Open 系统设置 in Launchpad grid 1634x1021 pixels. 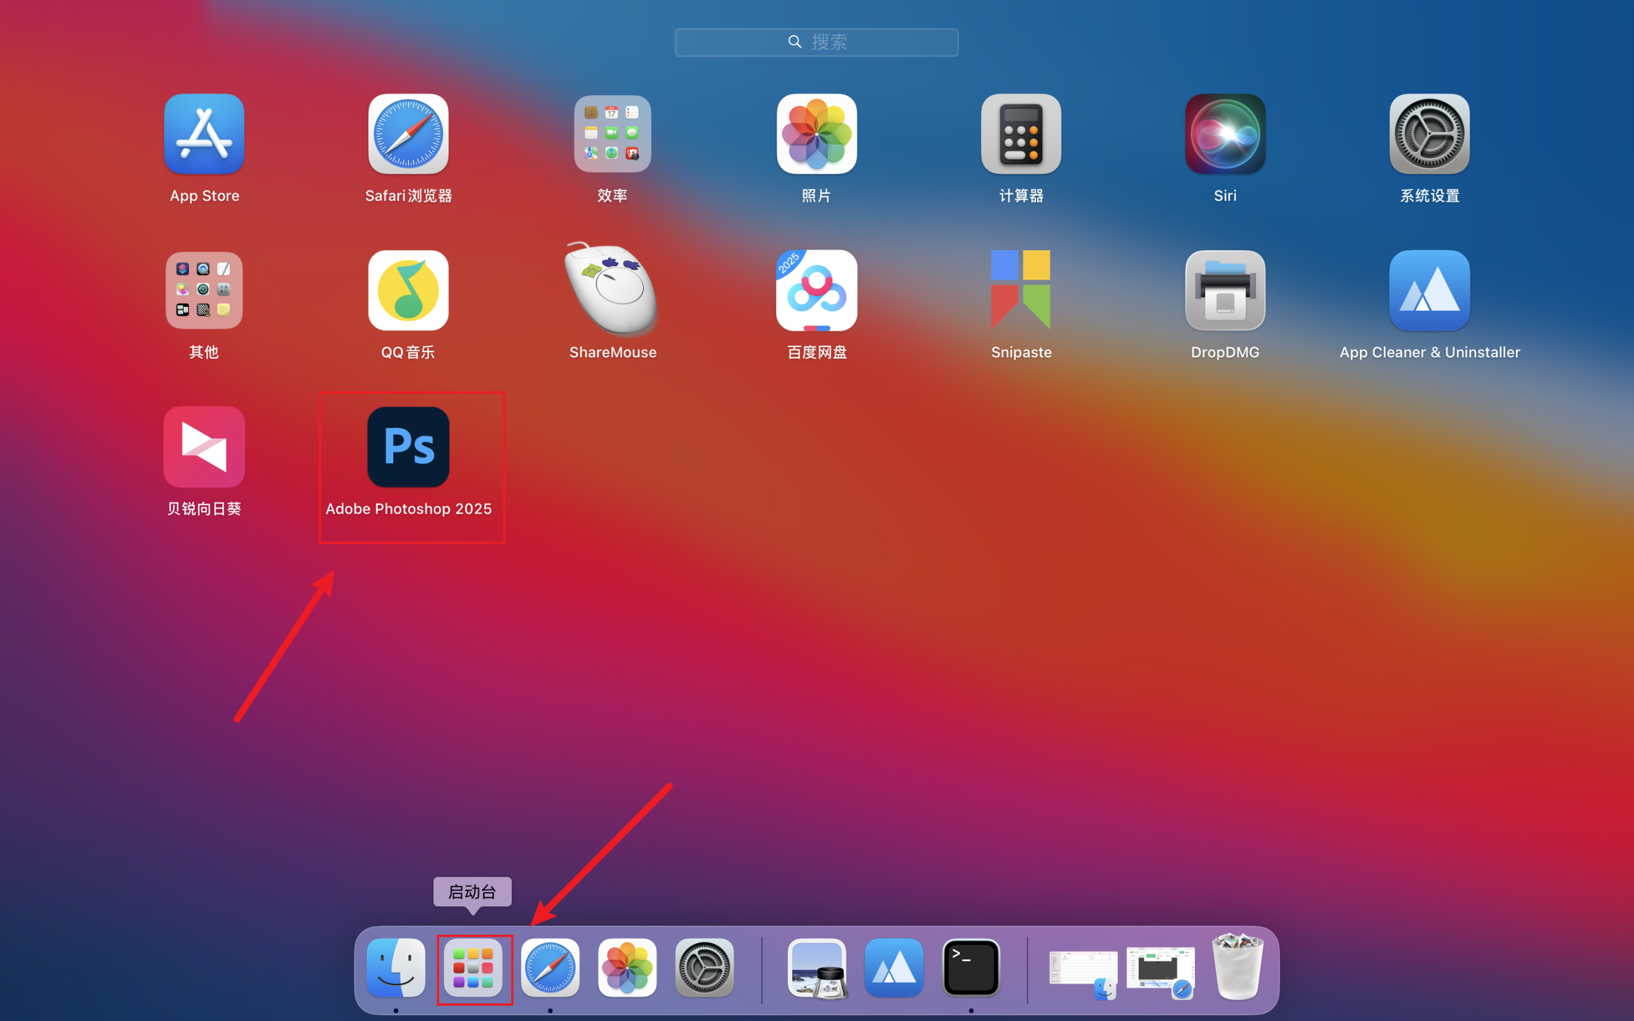[1429, 135]
